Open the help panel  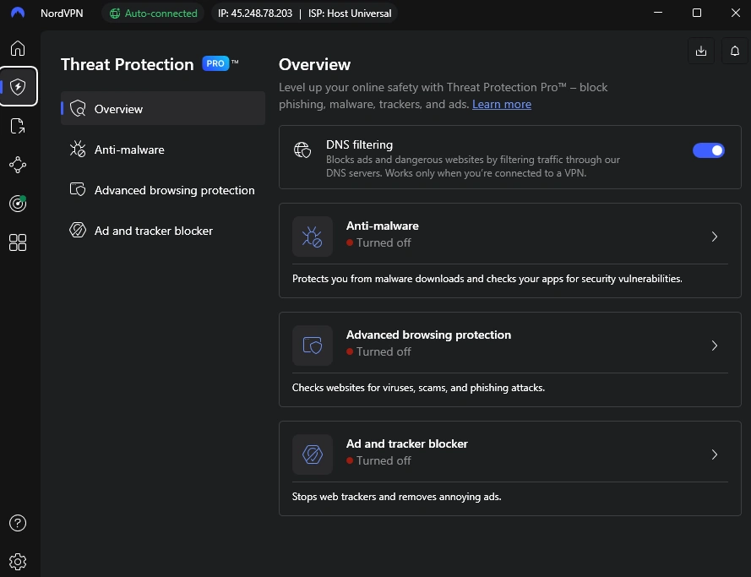point(18,523)
